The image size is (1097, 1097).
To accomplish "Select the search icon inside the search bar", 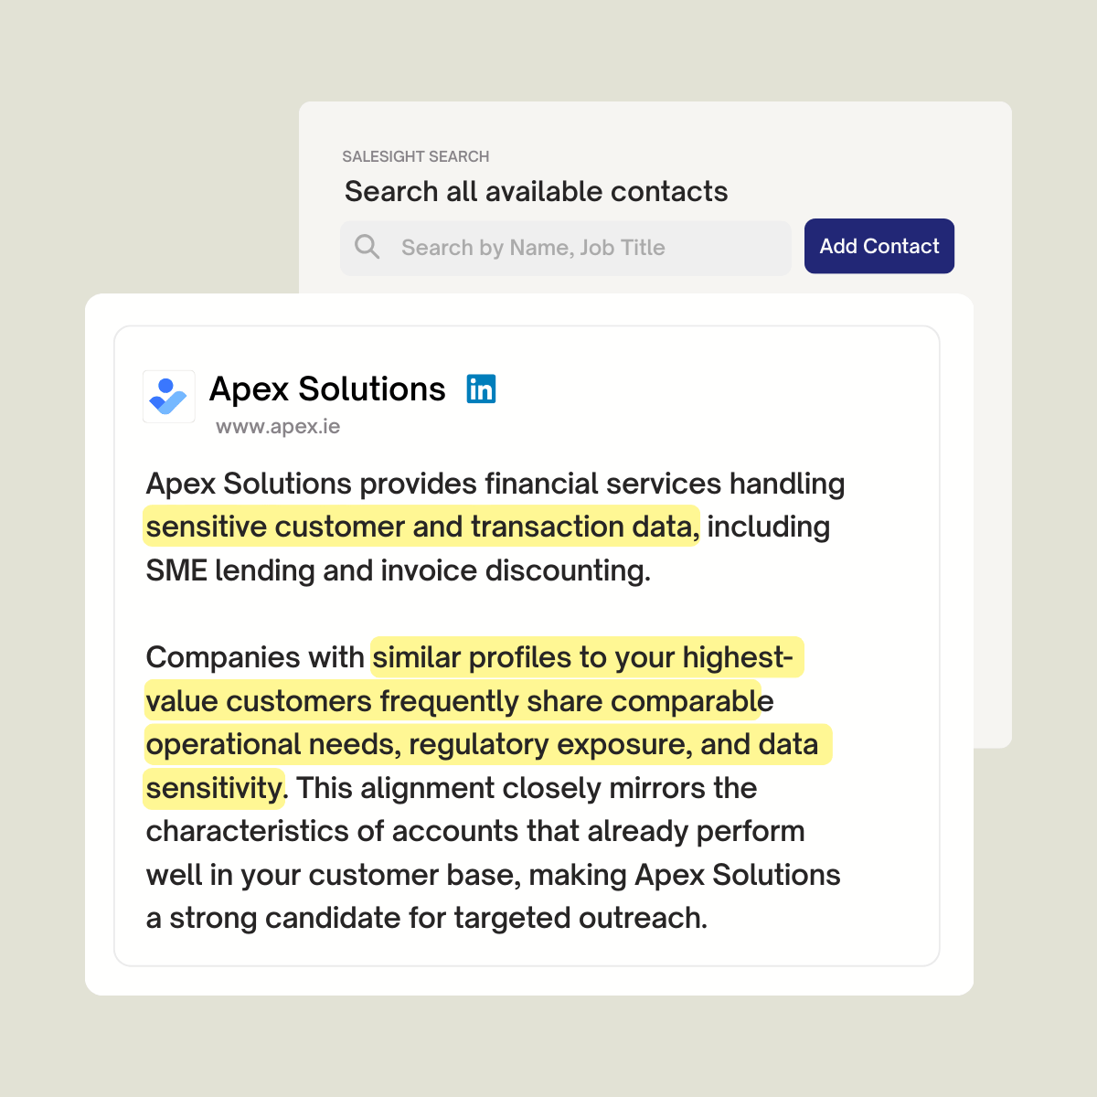I will click(367, 247).
